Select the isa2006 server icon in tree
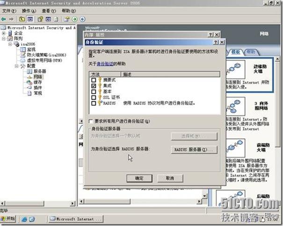This screenshot has height=226, width=283. click(x=17, y=44)
